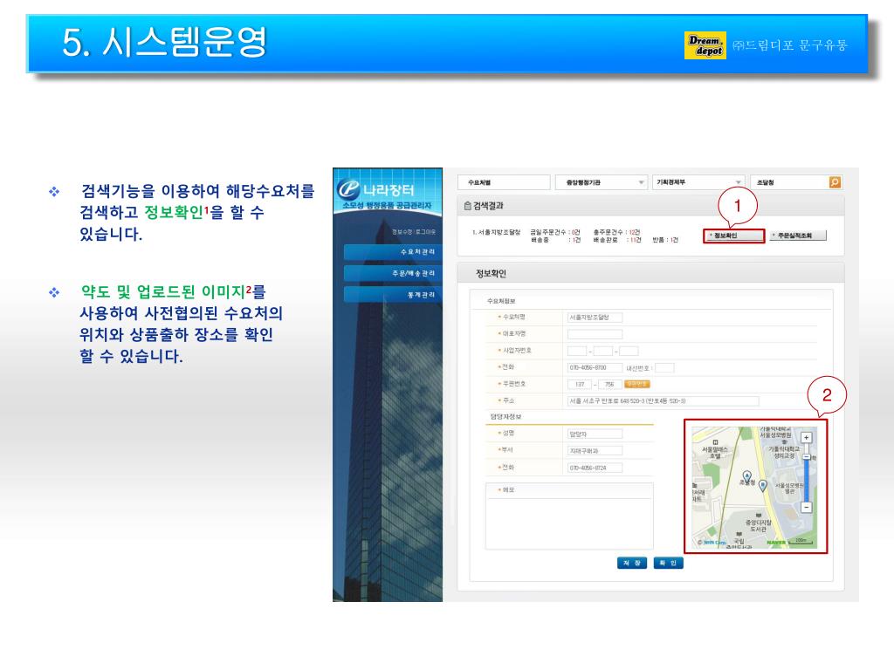Image resolution: width=894 pixels, height=670 pixels.
Task: Click the 내선번호 extension input field
Action: tap(664, 368)
